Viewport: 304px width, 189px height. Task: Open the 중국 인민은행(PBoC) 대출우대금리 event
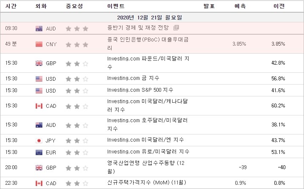coord(148,44)
